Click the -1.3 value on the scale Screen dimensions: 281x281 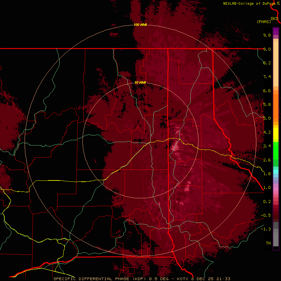[266, 229]
